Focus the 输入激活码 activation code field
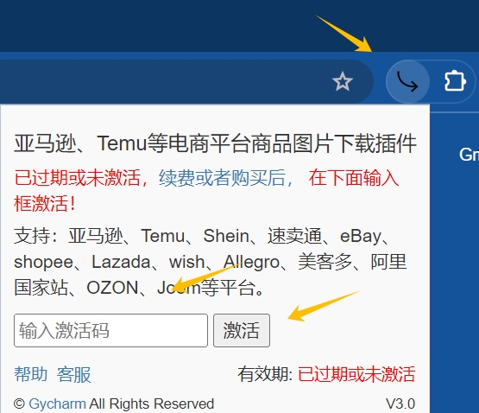This screenshot has height=413, width=479. [x=110, y=330]
